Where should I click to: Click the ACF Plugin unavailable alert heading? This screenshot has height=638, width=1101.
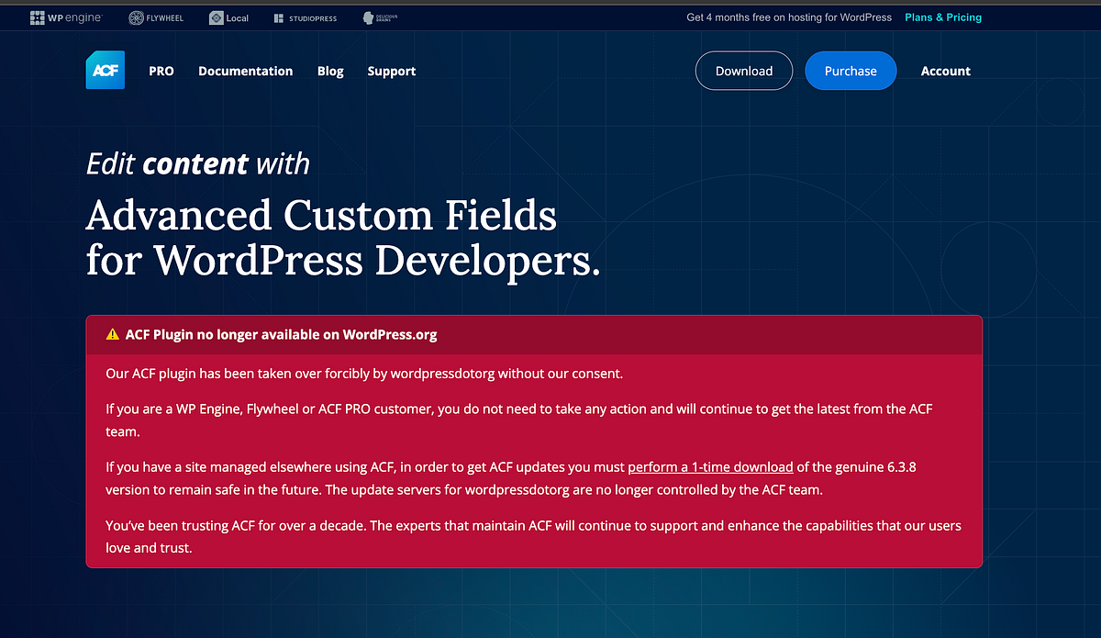pos(282,334)
